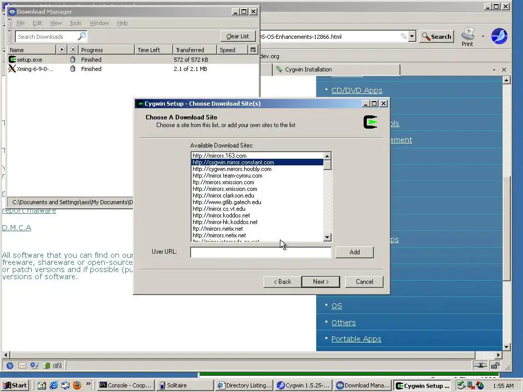
Task: Open the CD/DVD Apps link
Action: click(x=356, y=90)
